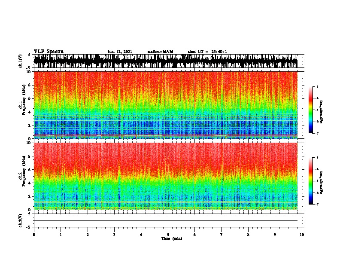Click the ch.2 spectrogram plot
The width and height of the screenshot is (340, 263).
click(x=166, y=176)
